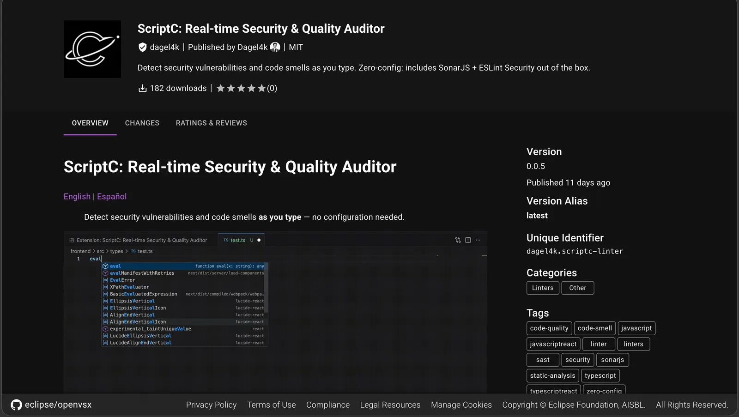Open the GitHub eclipse/openvsx link
The image size is (739, 417).
pyautogui.click(x=51, y=405)
